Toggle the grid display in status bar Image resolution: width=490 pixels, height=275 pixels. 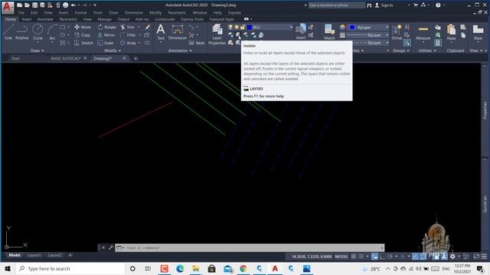tap(354, 257)
